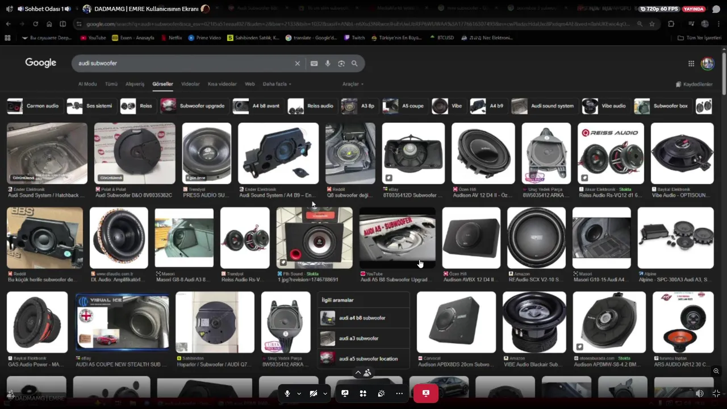727x409 pixels.
Task: Click the stream volume speaker icon
Action: pos(700,393)
